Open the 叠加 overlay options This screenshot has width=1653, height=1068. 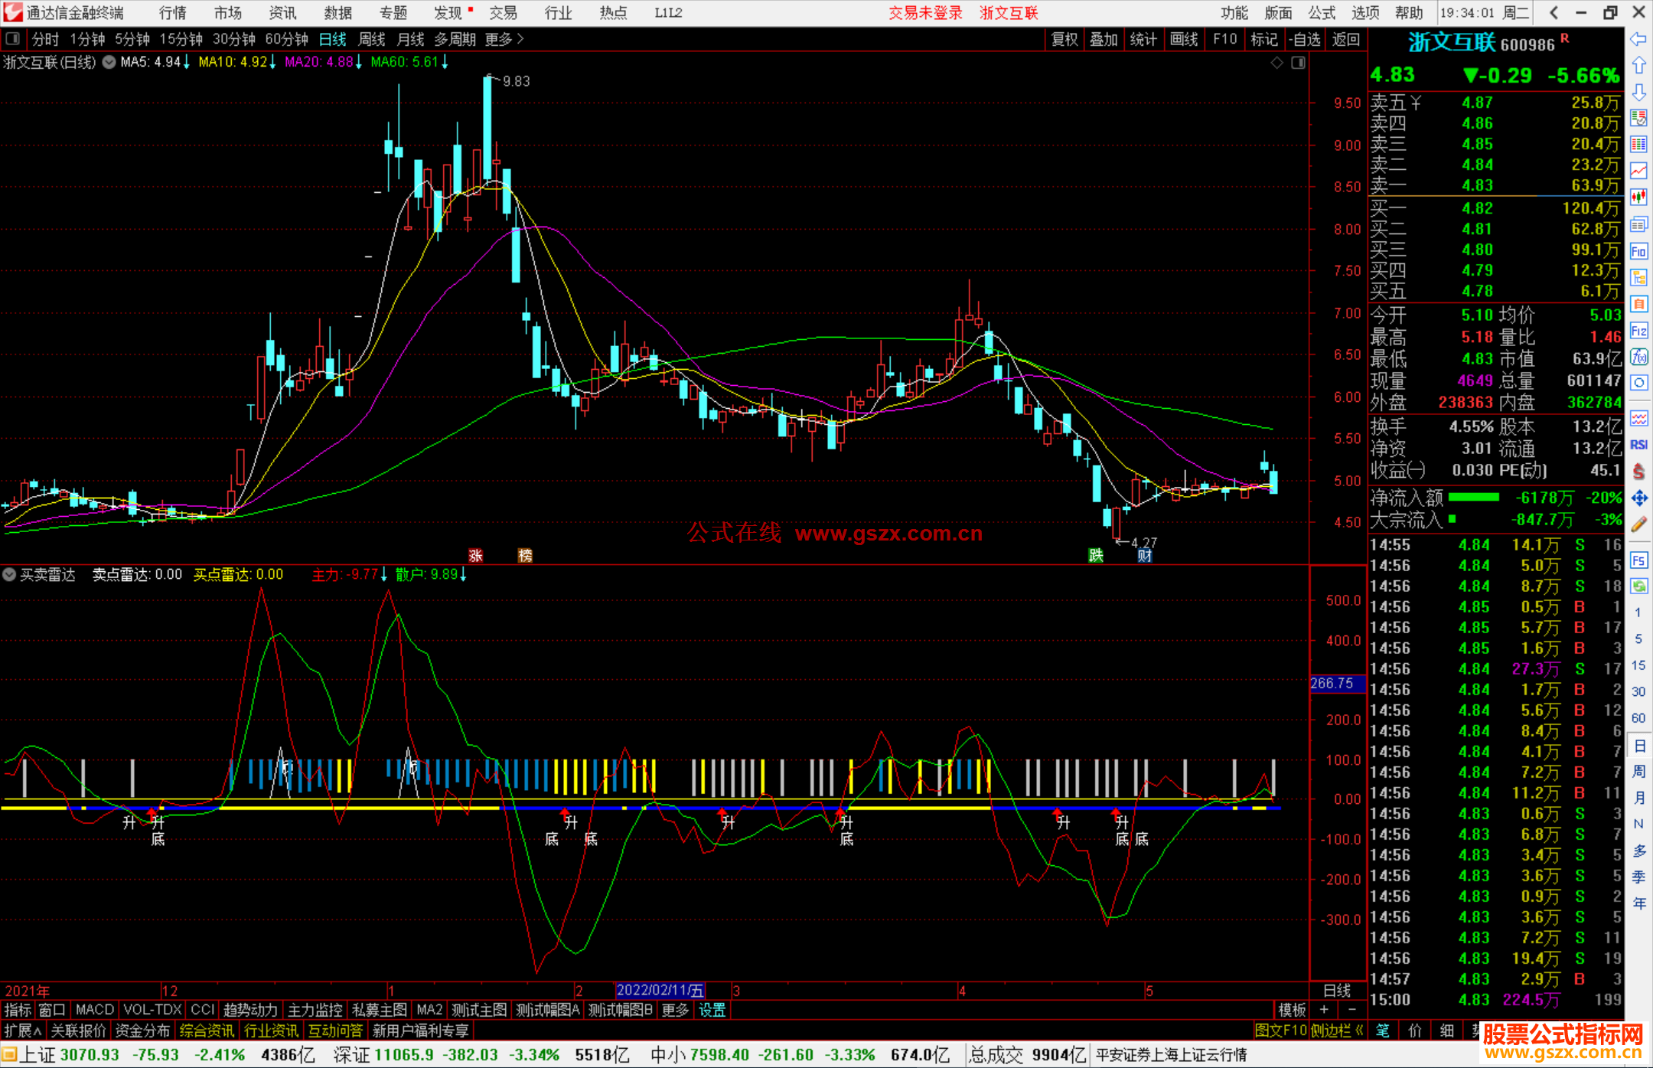coord(1104,39)
